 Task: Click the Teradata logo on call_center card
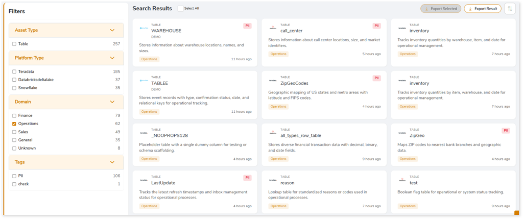click(273, 28)
